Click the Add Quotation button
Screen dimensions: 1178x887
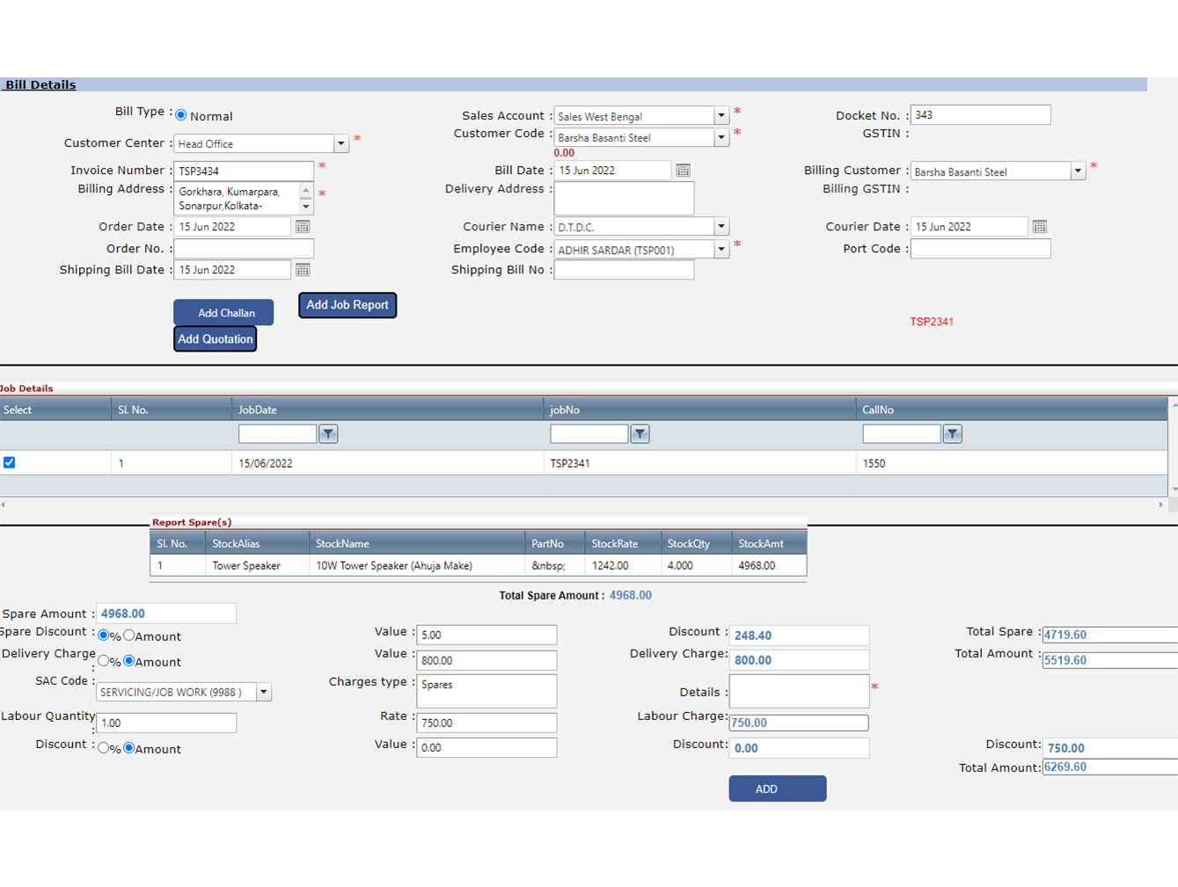[216, 339]
